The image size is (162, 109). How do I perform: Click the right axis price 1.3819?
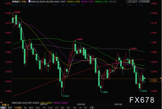154,62
